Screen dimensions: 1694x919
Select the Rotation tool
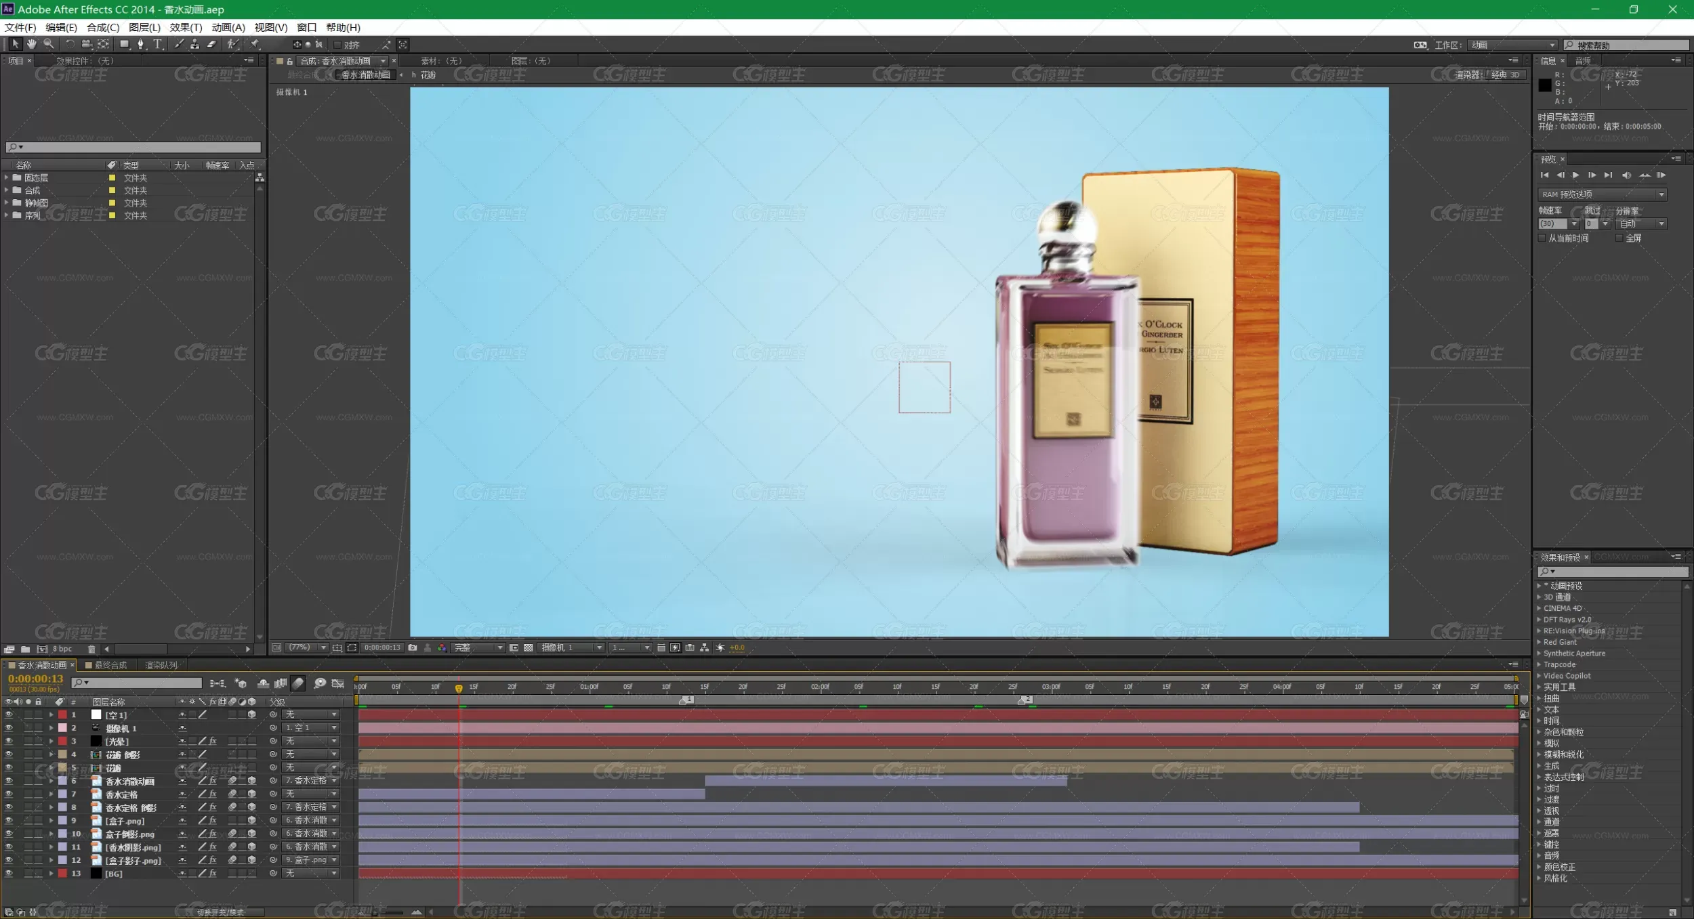pos(69,44)
